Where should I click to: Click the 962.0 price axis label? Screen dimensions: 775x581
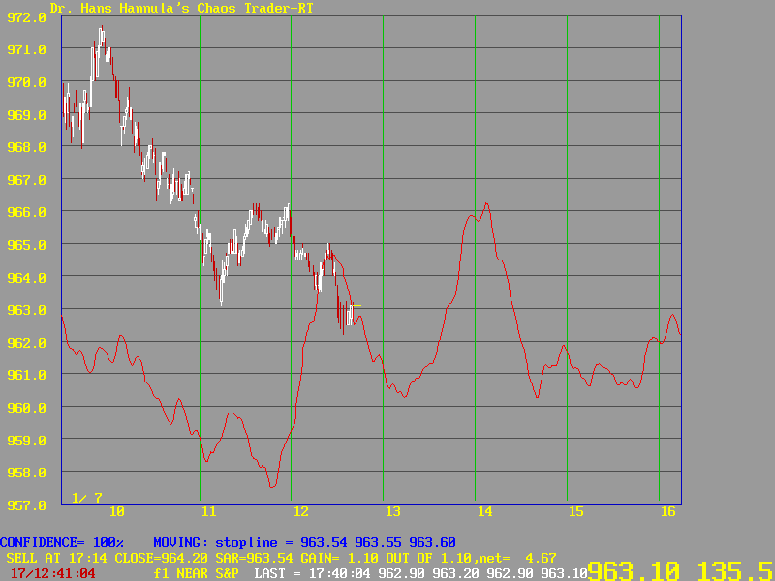click(26, 343)
